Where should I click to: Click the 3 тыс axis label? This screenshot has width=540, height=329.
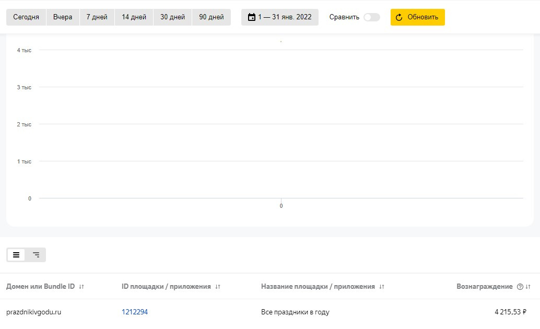(x=24, y=88)
